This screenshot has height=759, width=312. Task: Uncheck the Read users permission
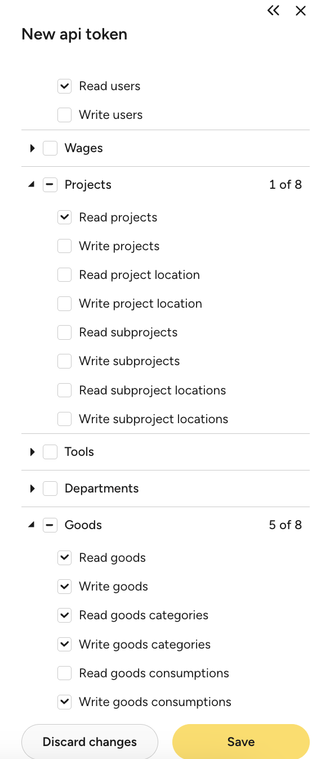coord(65,86)
